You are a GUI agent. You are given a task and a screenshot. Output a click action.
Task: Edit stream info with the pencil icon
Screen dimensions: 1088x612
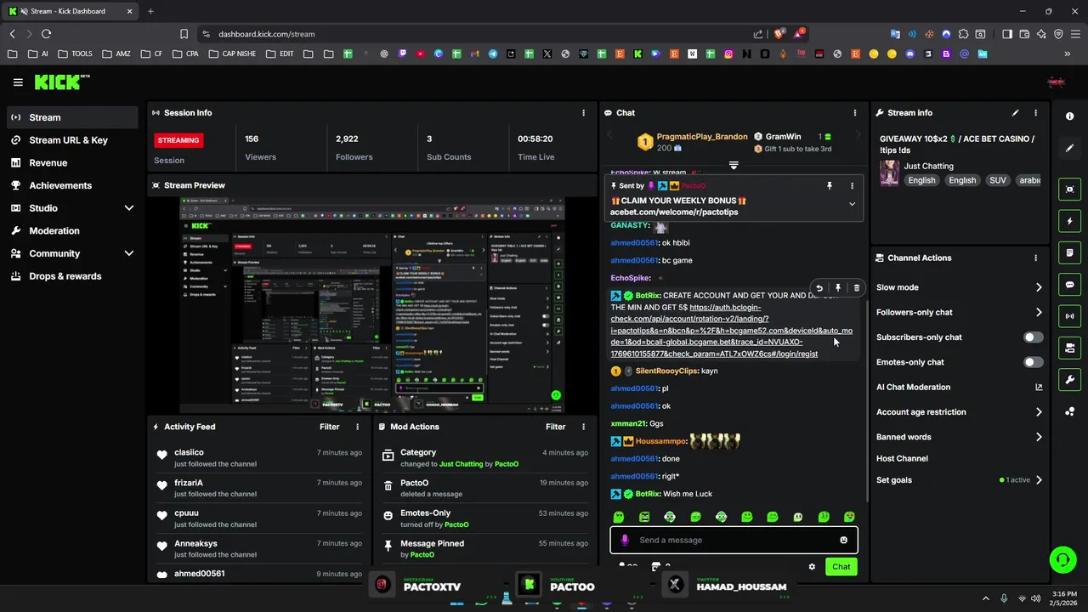pyautogui.click(x=1015, y=112)
